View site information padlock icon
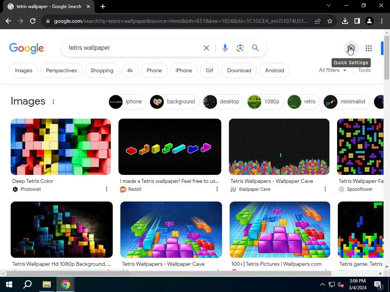The height and width of the screenshot is (292, 390). (48, 21)
